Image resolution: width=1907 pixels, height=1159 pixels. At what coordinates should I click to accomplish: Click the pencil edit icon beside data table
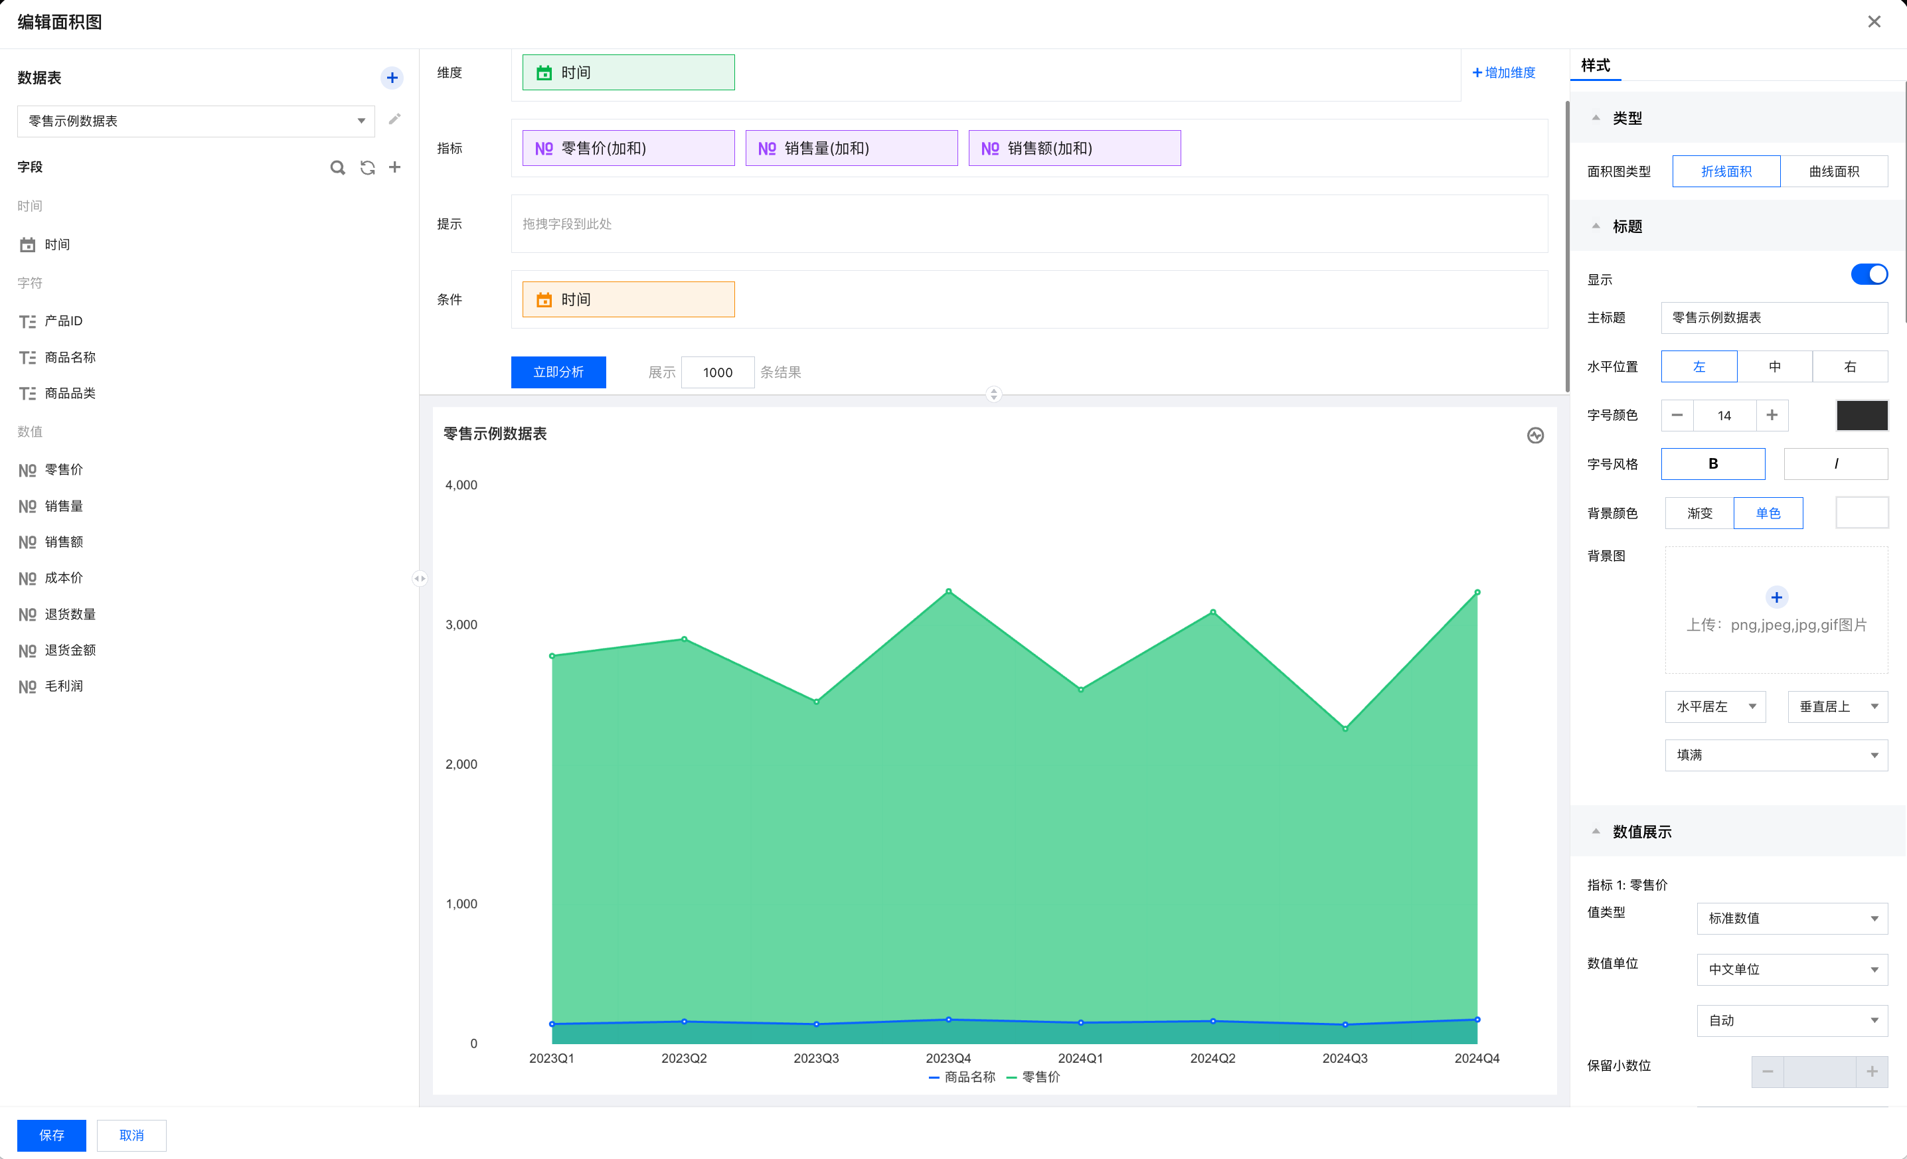point(394,119)
